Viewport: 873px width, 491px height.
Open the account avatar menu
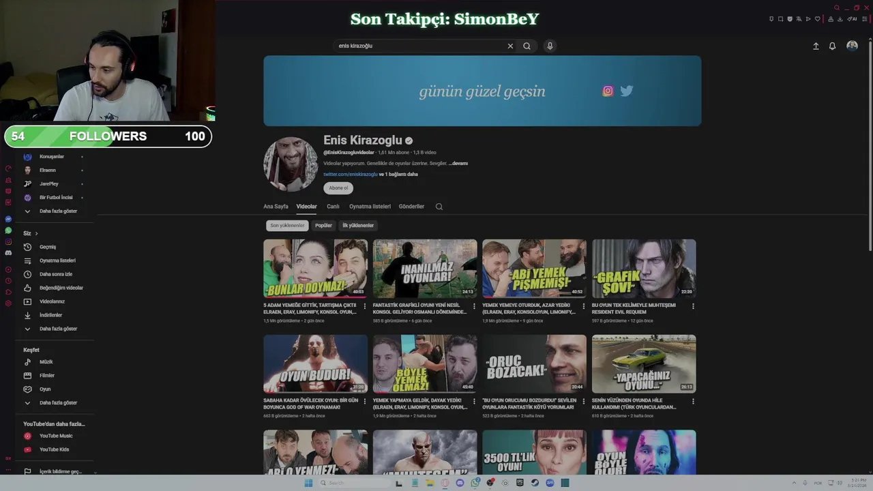(x=852, y=46)
